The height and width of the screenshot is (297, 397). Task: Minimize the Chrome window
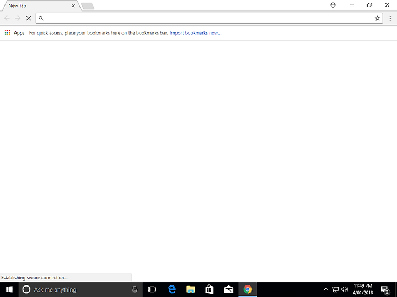(352, 5)
